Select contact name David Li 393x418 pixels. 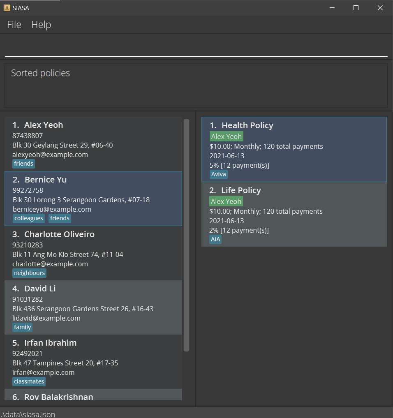(x=40, y=289)
